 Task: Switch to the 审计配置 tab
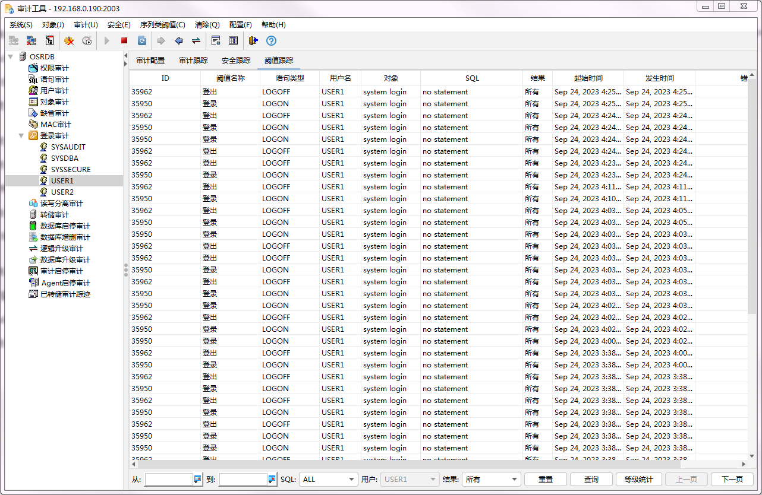(x=150, y=61)
